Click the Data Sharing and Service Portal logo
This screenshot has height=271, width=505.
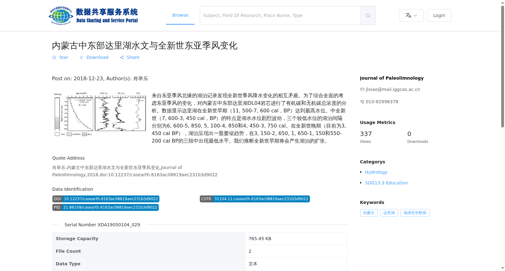pos(93,15)
